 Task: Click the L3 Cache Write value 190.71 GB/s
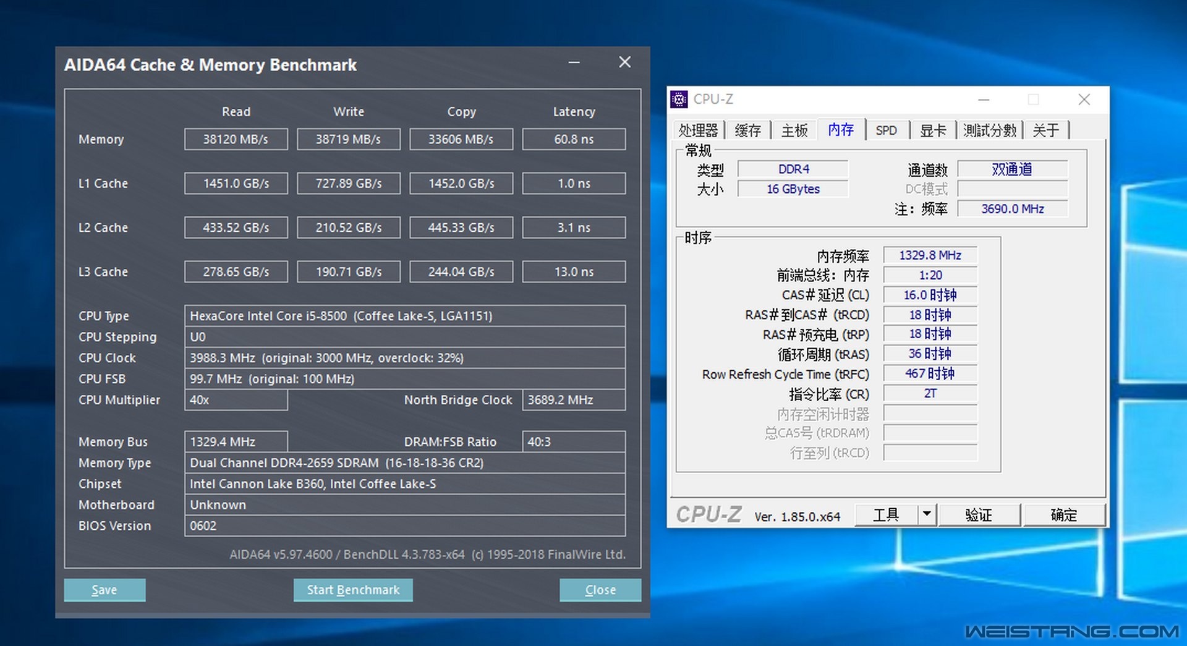coord(349,271)
